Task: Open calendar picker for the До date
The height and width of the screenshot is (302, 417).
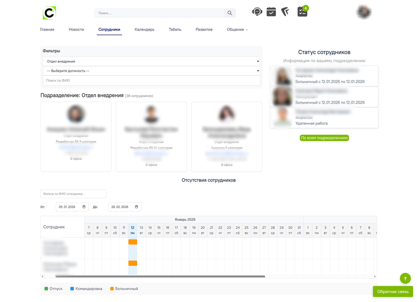Action: [x=137, y=207]
